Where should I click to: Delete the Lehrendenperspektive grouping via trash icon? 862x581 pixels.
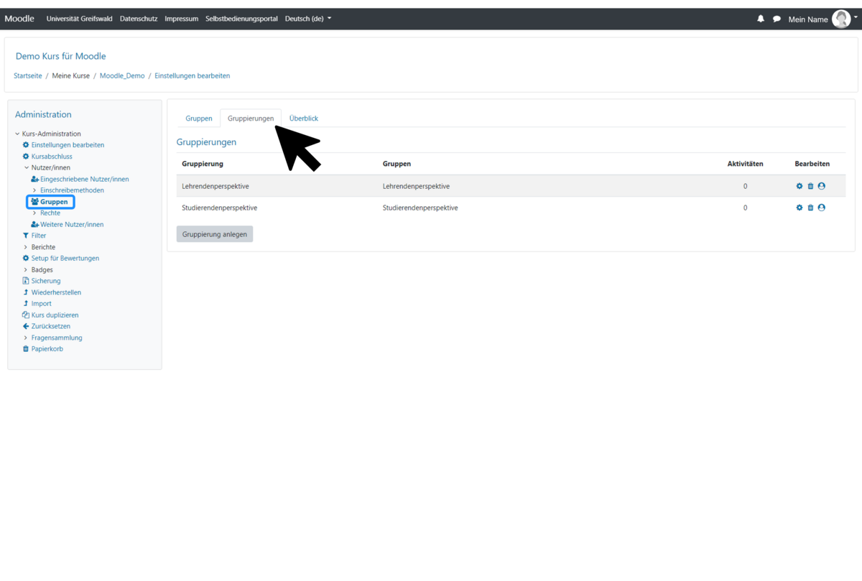[x=810, y=186]
